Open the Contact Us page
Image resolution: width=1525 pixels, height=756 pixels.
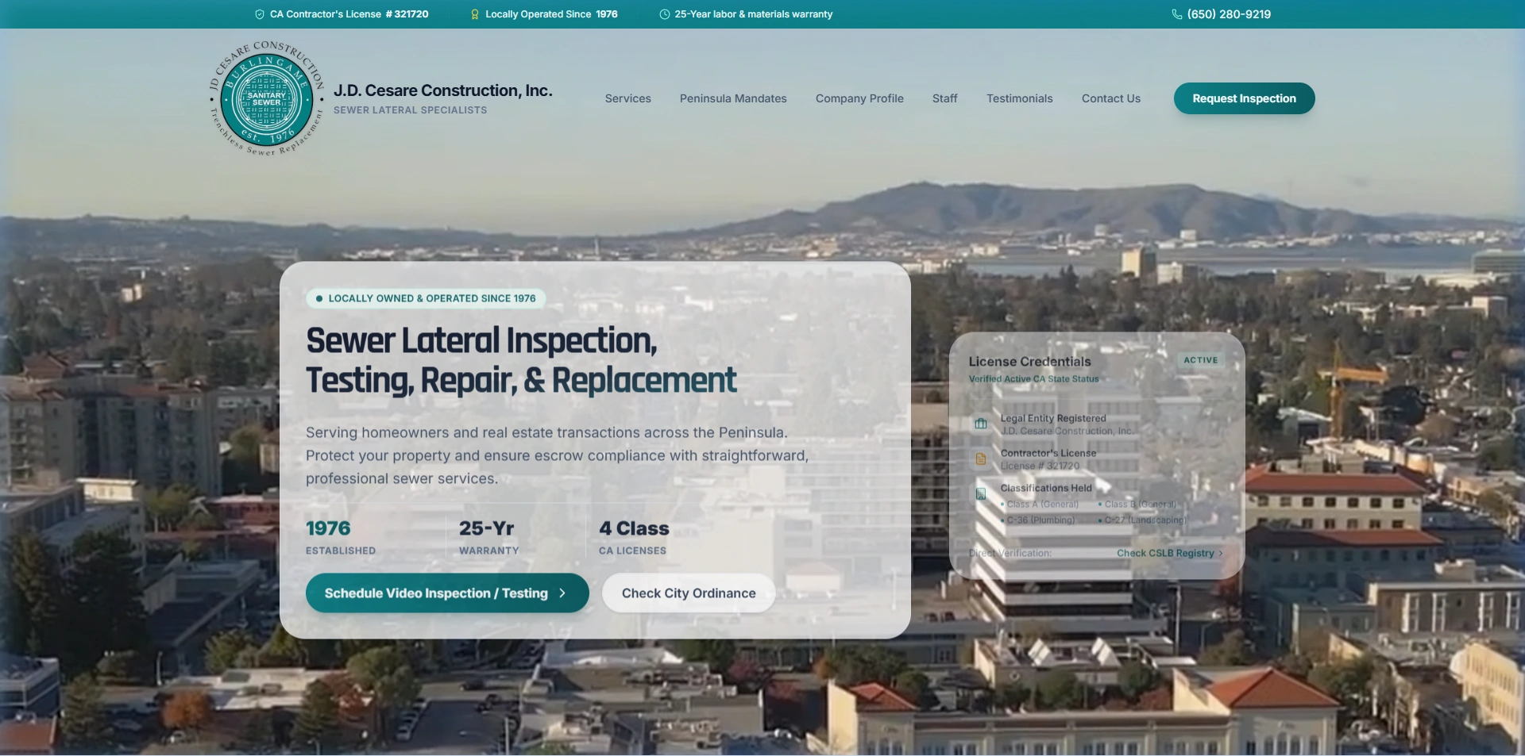1111,98
